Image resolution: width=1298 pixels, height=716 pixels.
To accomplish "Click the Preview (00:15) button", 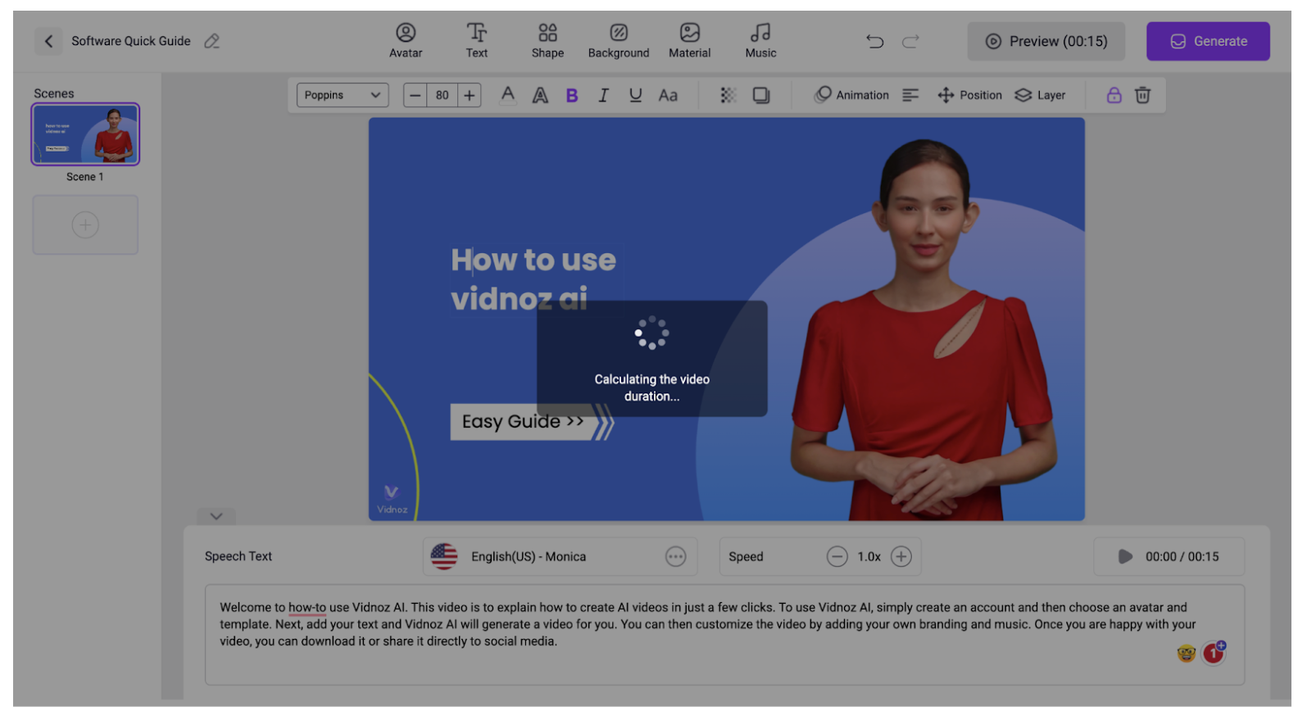I will pyautogui.click(x=1046, y=41).
